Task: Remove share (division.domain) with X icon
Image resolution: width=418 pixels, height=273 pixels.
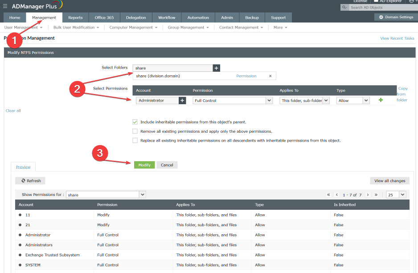Action: point(270,76)
